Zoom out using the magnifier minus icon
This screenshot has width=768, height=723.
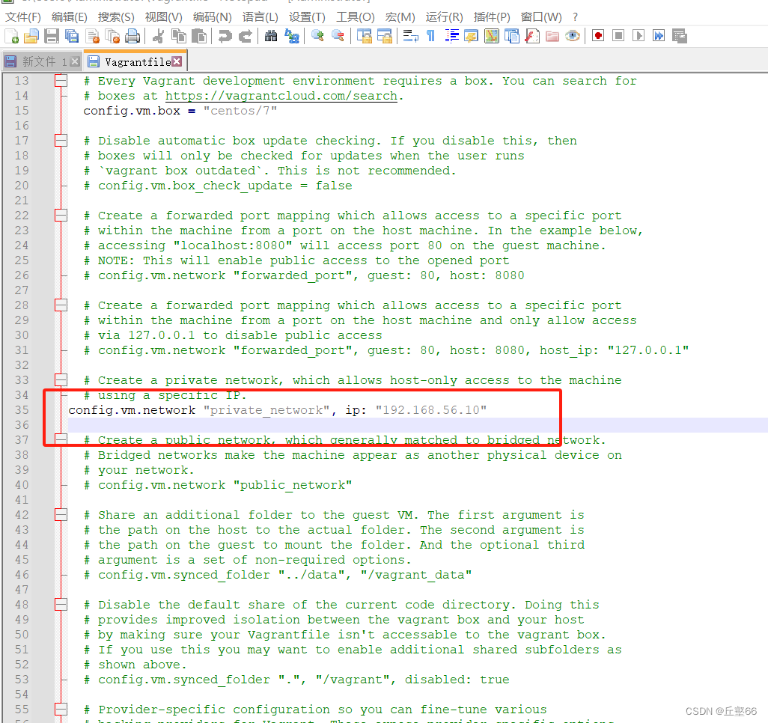click(x=338, y=36)
